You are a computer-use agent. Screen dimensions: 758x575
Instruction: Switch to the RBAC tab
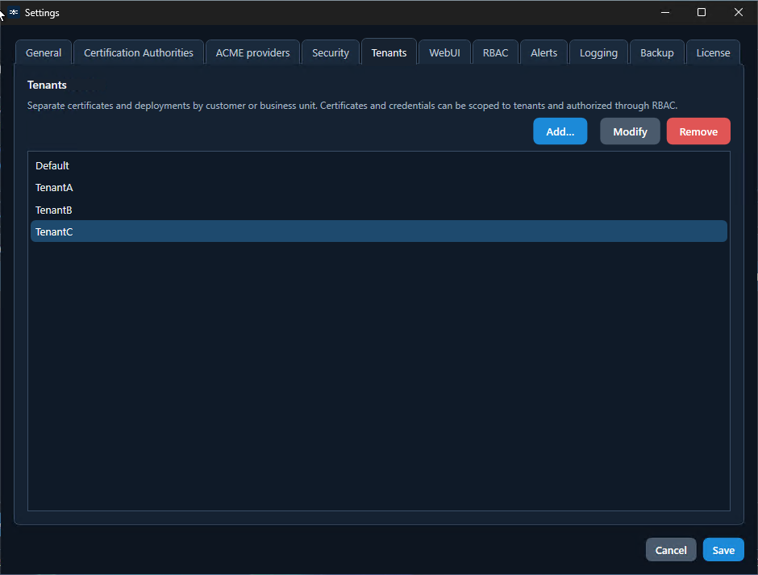tap(495, 52)
